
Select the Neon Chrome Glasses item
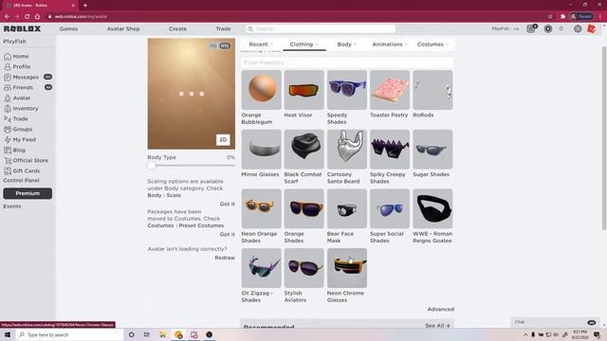click(347, 268)
